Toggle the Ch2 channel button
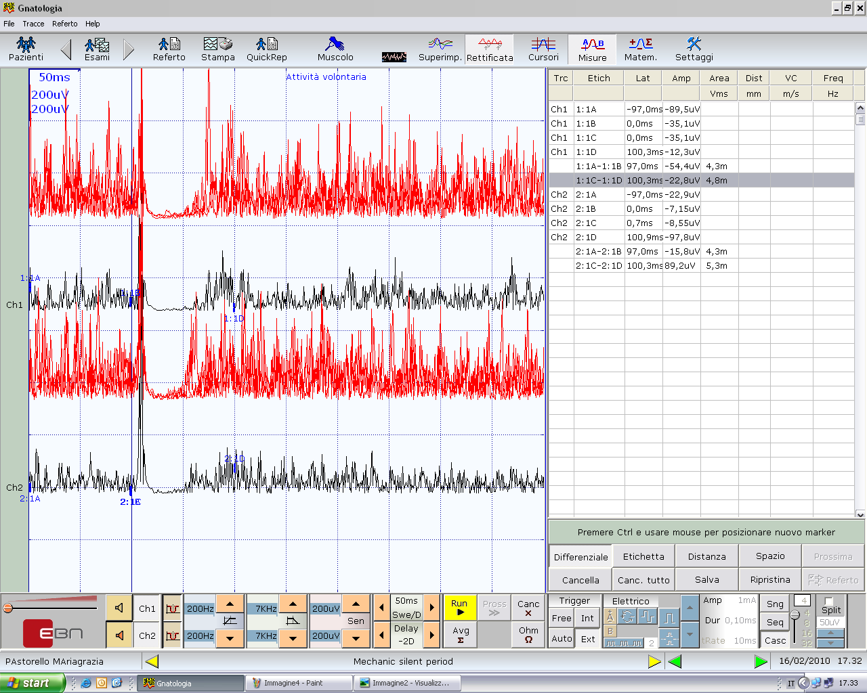The image size is (867, 693). (x=147, y=635)
